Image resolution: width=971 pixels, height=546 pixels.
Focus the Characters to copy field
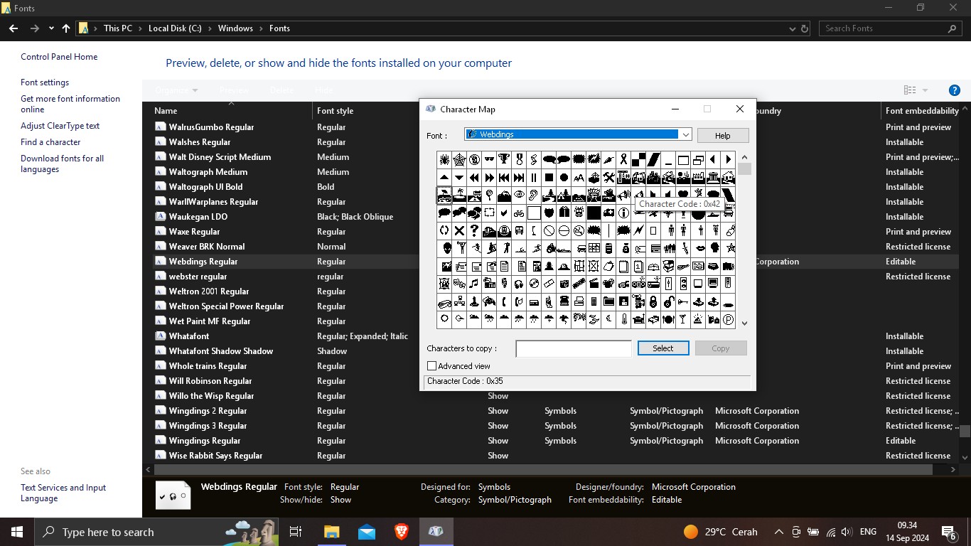coord(574,348)
